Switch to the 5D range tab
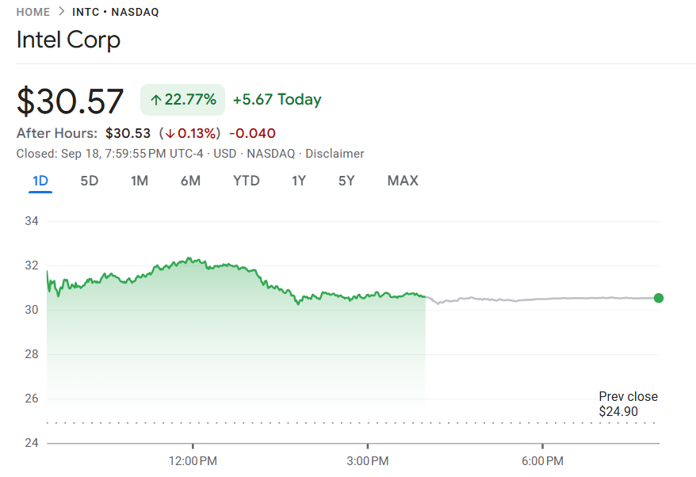 pos(90,181)
